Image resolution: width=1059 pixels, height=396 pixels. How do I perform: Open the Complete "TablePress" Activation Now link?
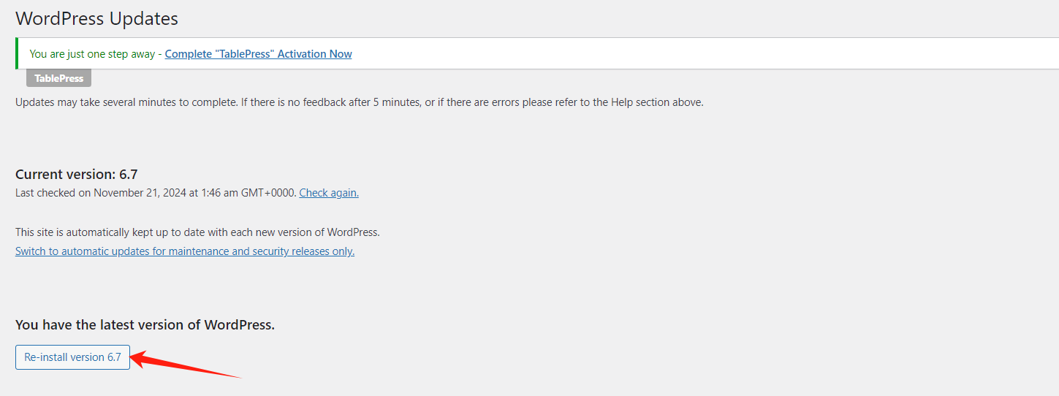pos(258,54)
